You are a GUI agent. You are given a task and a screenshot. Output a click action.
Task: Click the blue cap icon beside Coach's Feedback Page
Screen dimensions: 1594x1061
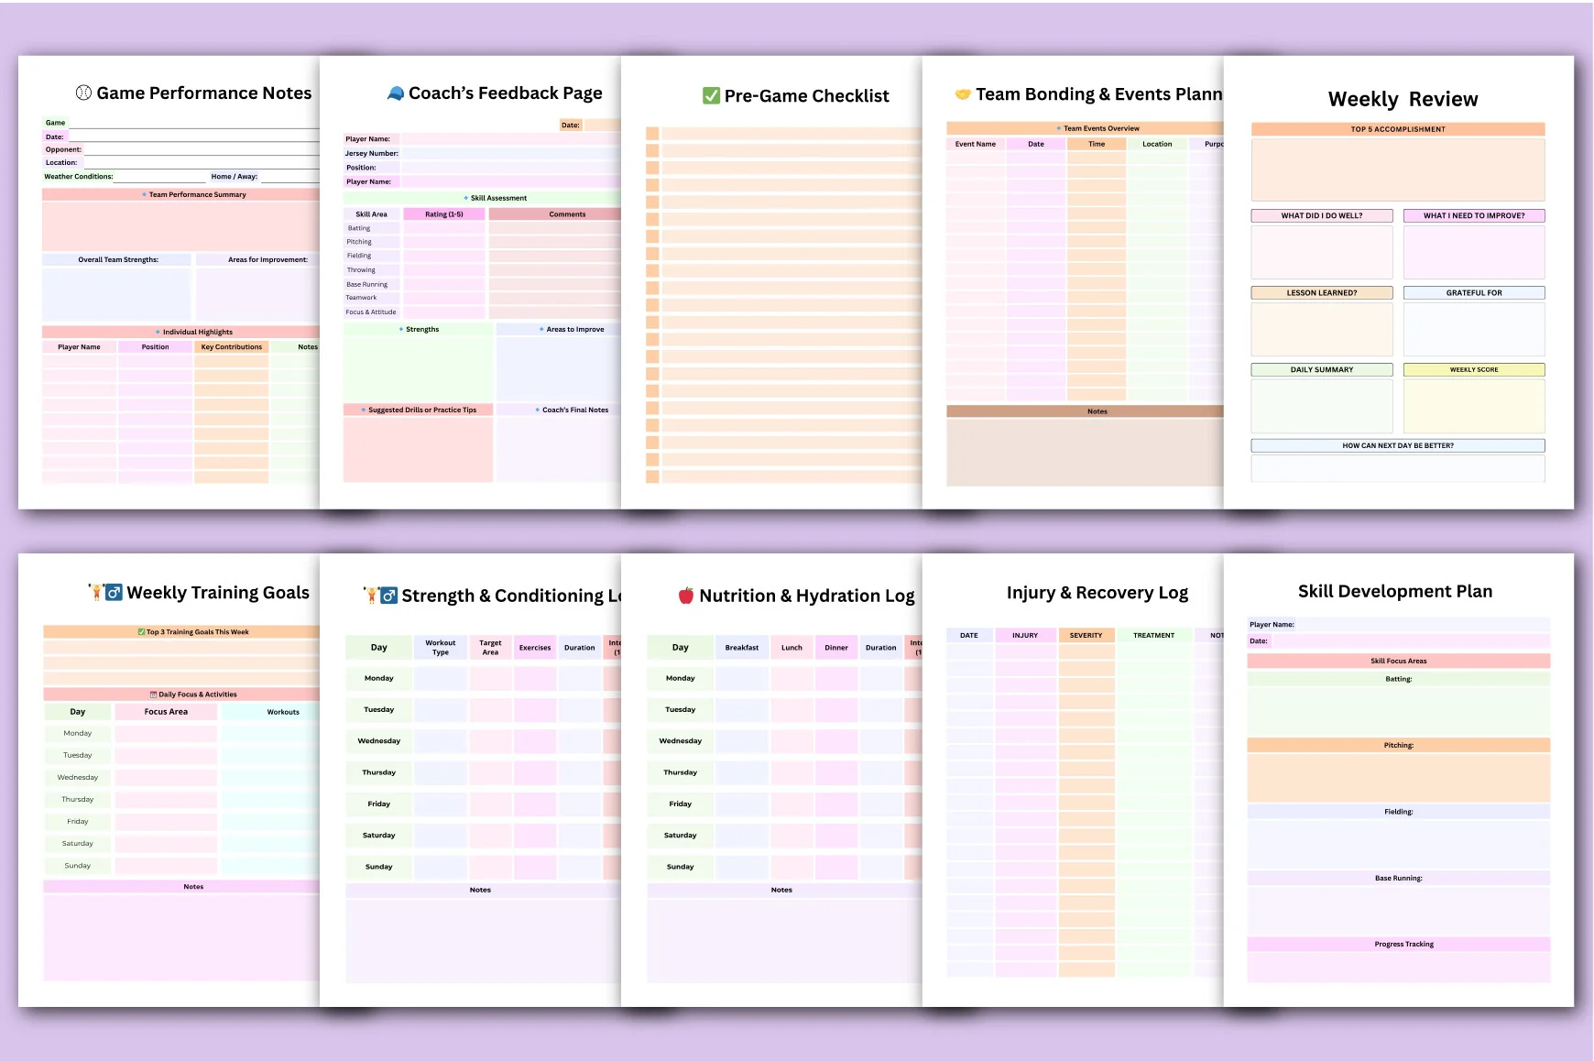point(396,93)
